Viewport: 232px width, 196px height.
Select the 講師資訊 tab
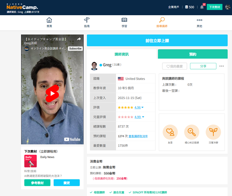pos(122,54)
